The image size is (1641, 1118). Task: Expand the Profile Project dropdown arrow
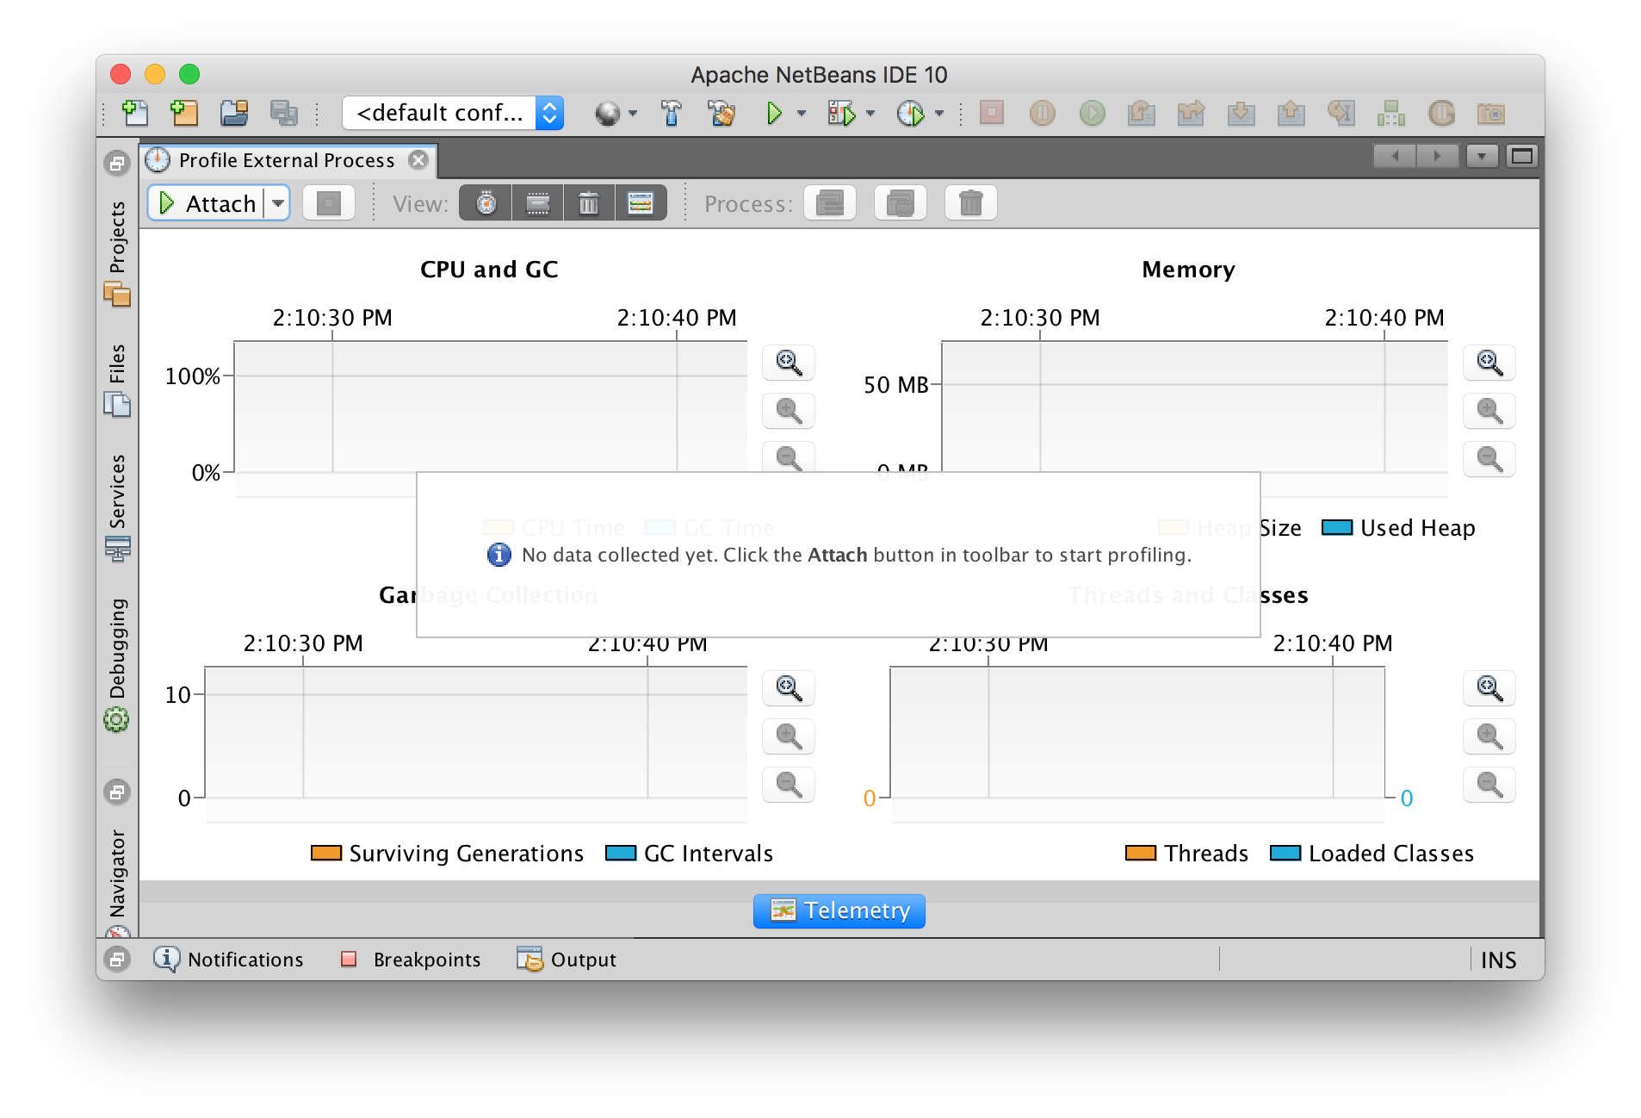coord(939,113)
